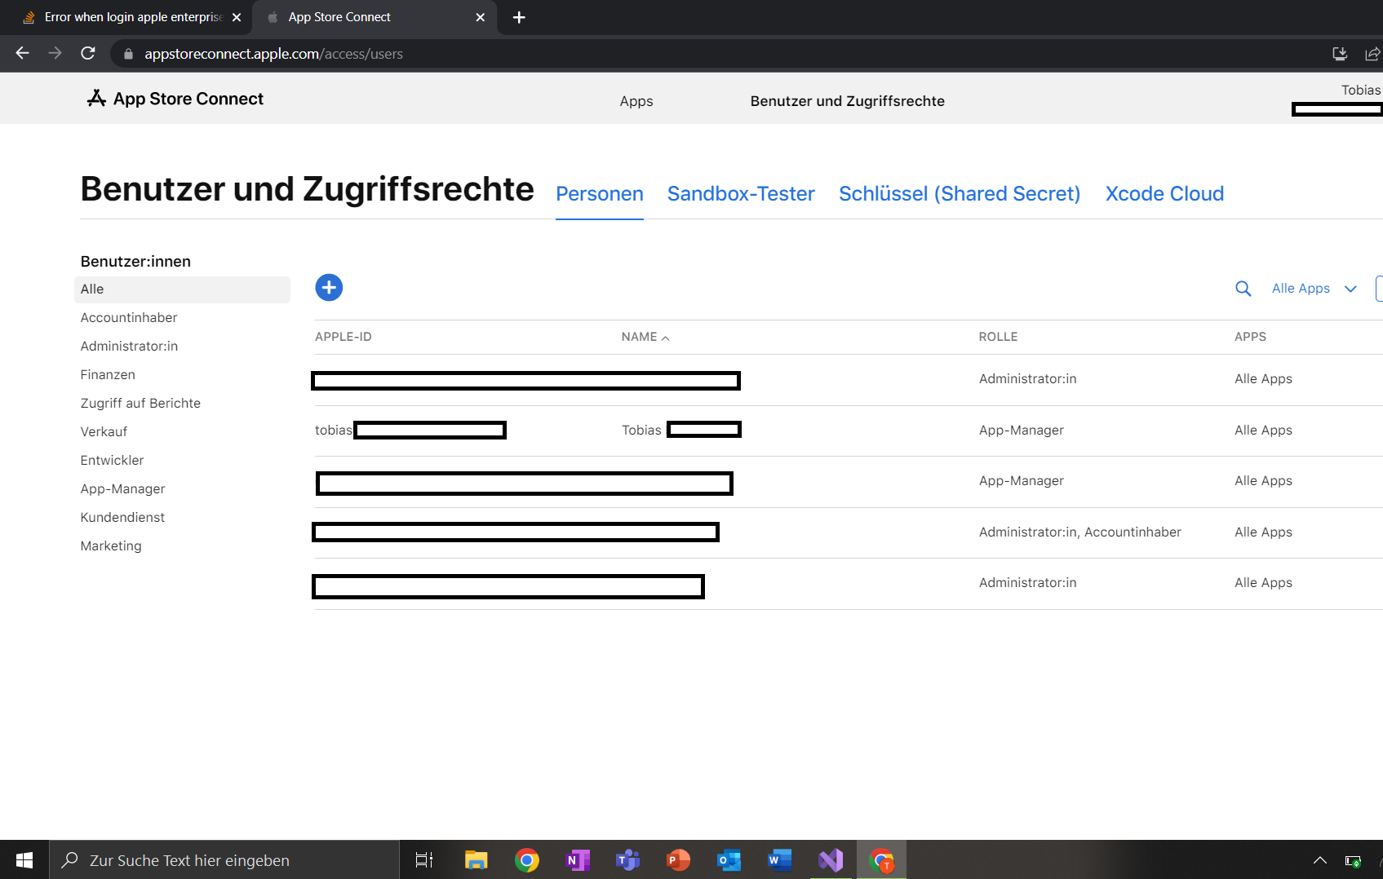This screenshot has width=1383, height=879.
Task: Click the Windows taskbar search box
Action: coord(224,860)
